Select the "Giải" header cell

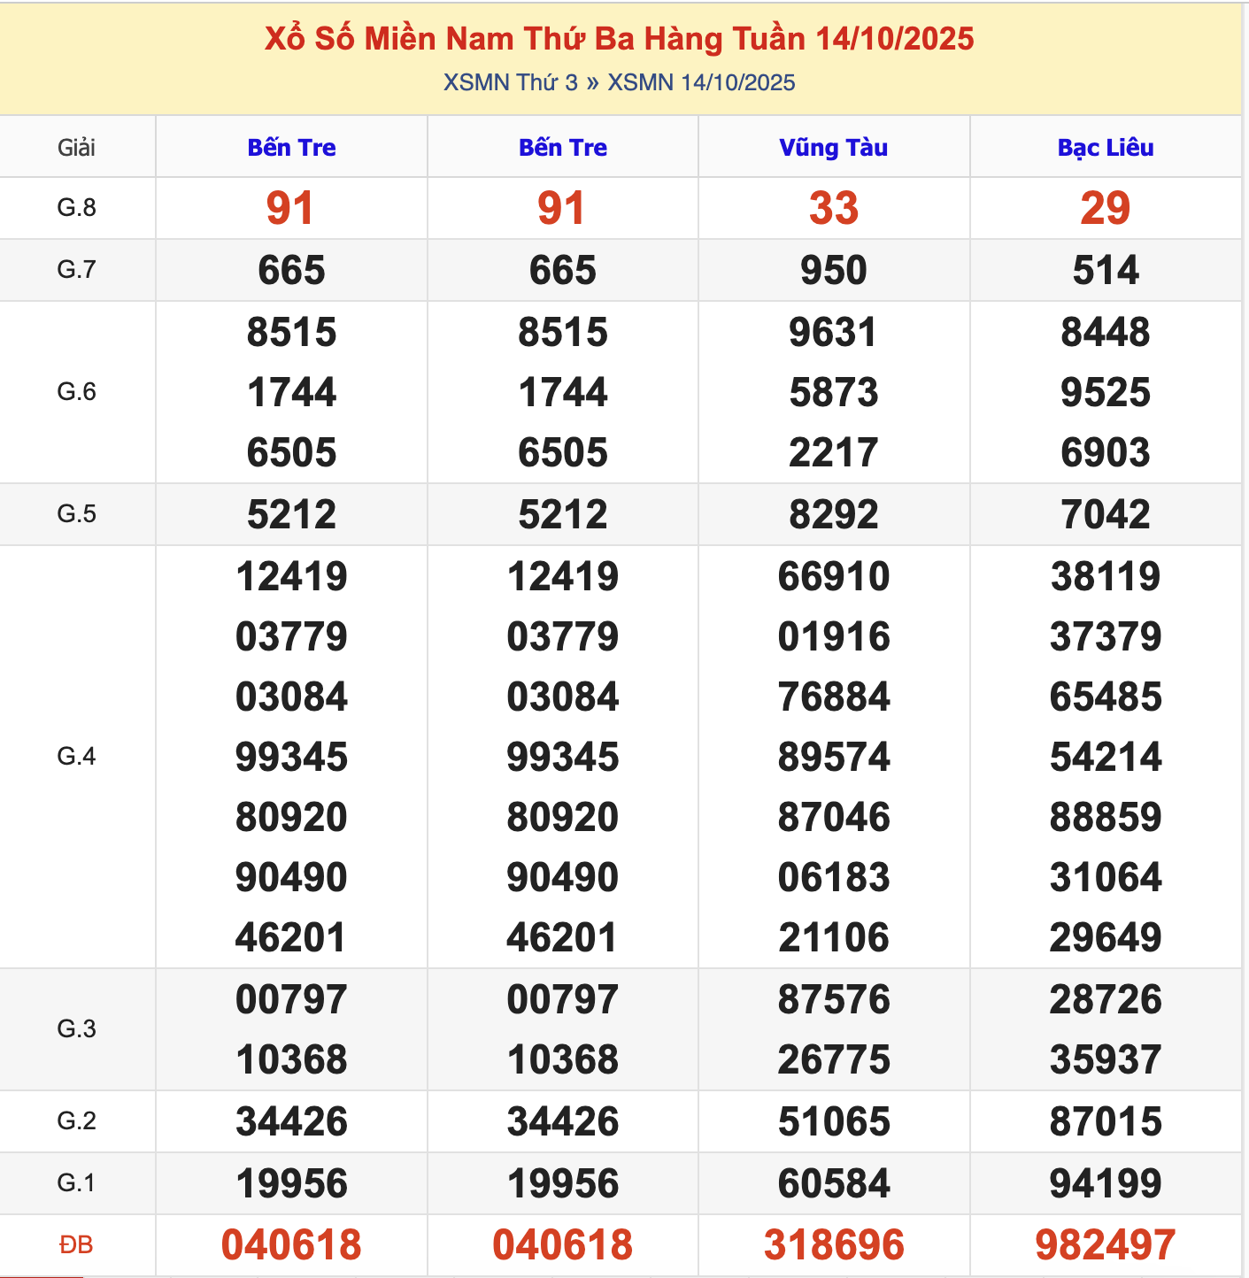pyautogui.click(x=77, y=148)
